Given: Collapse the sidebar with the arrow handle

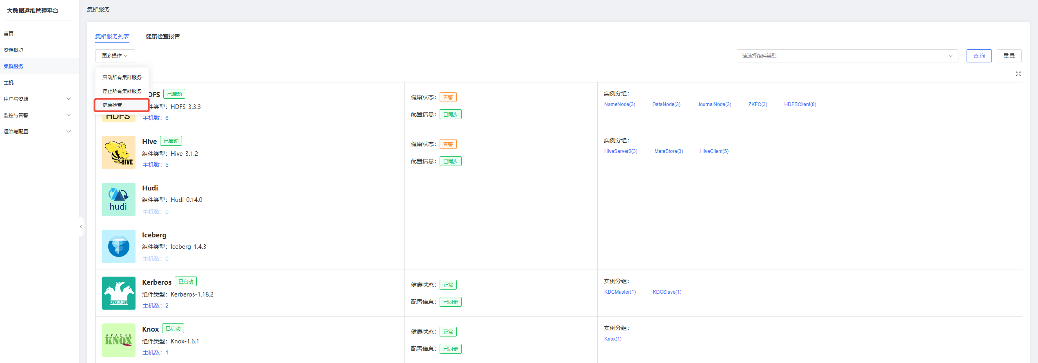Looking at the screenshot, I should pos(81,227).
